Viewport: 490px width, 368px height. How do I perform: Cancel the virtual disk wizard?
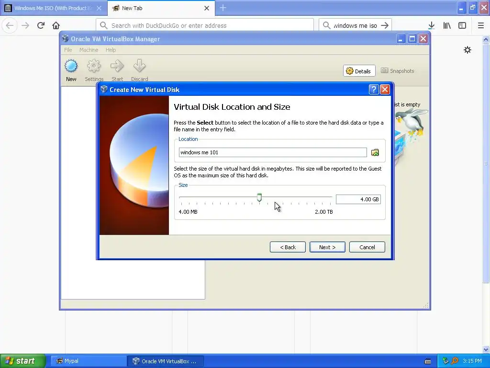pyautogui.click(x=367, y=247)
